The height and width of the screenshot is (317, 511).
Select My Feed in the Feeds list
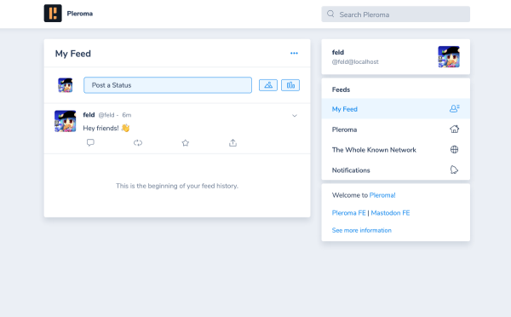pyautogui.click(x=396, y=109)
